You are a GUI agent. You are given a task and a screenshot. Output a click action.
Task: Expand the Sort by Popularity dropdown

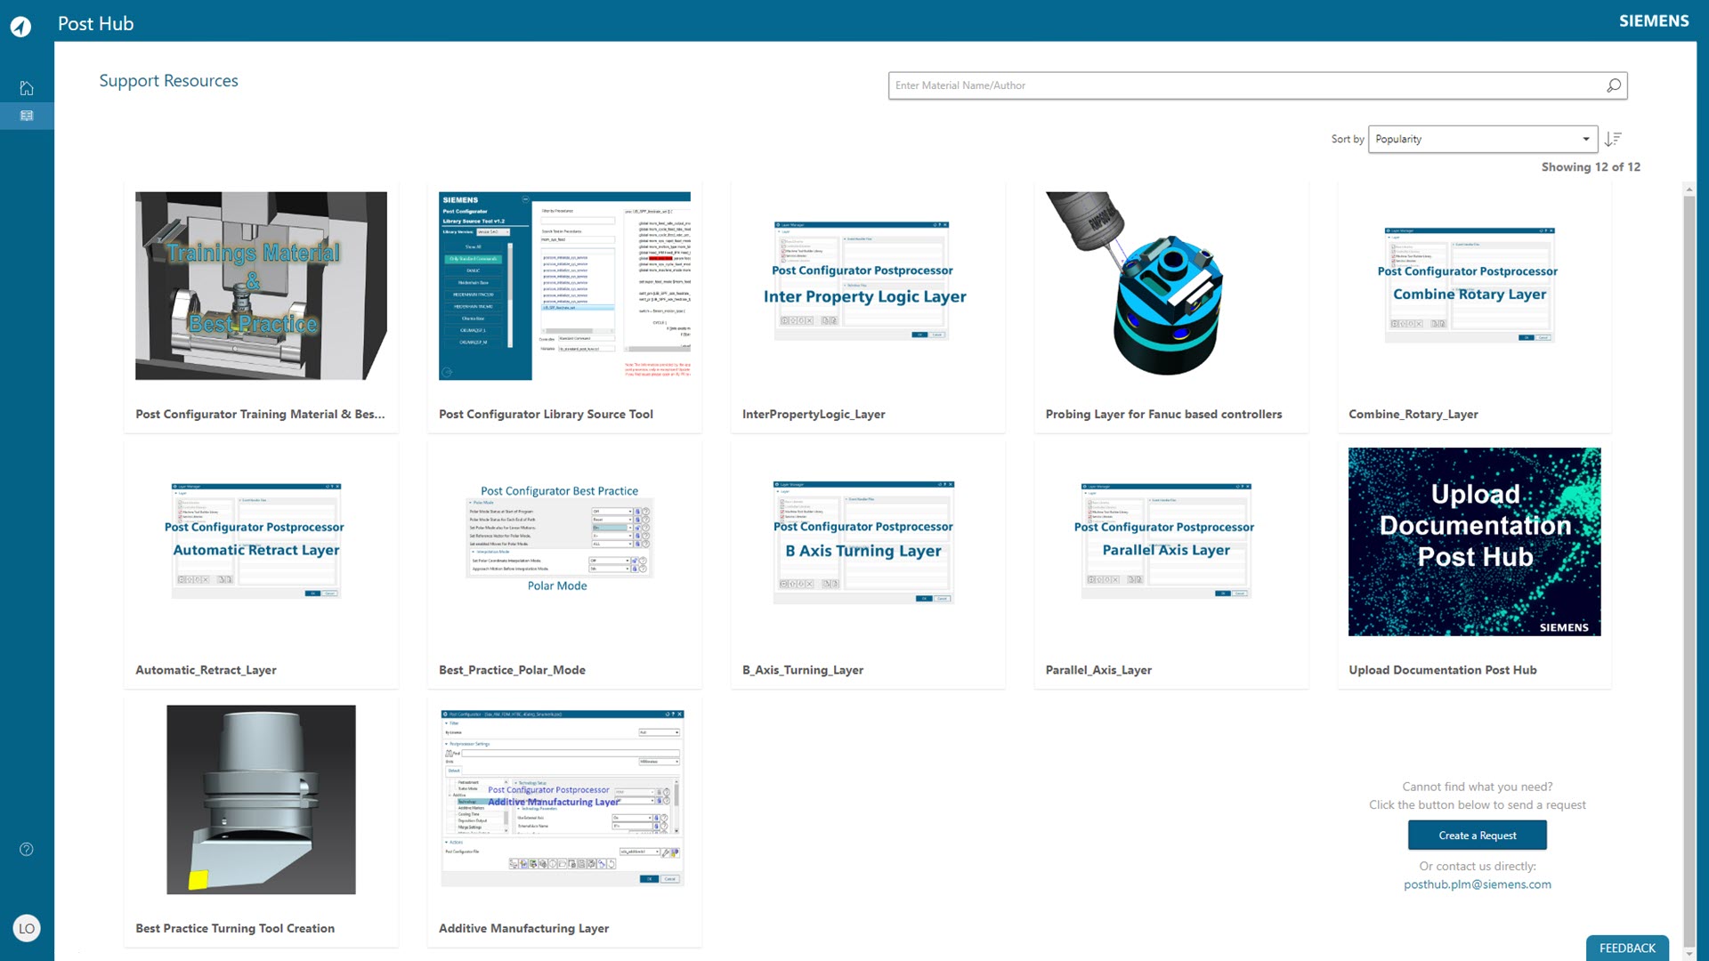coord(1476,139)
